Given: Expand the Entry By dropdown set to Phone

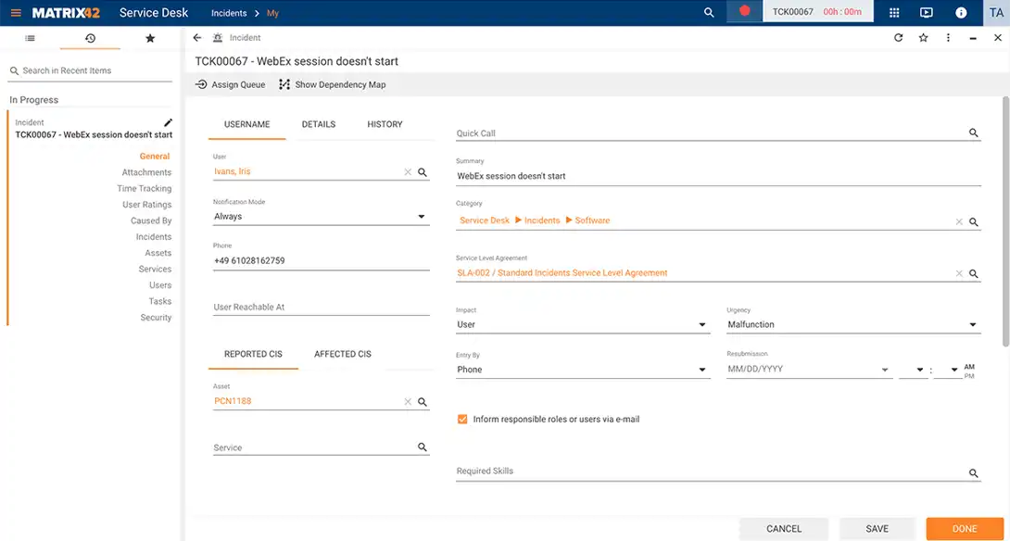Looking at the screenshot, I should (x=702, y=369).
